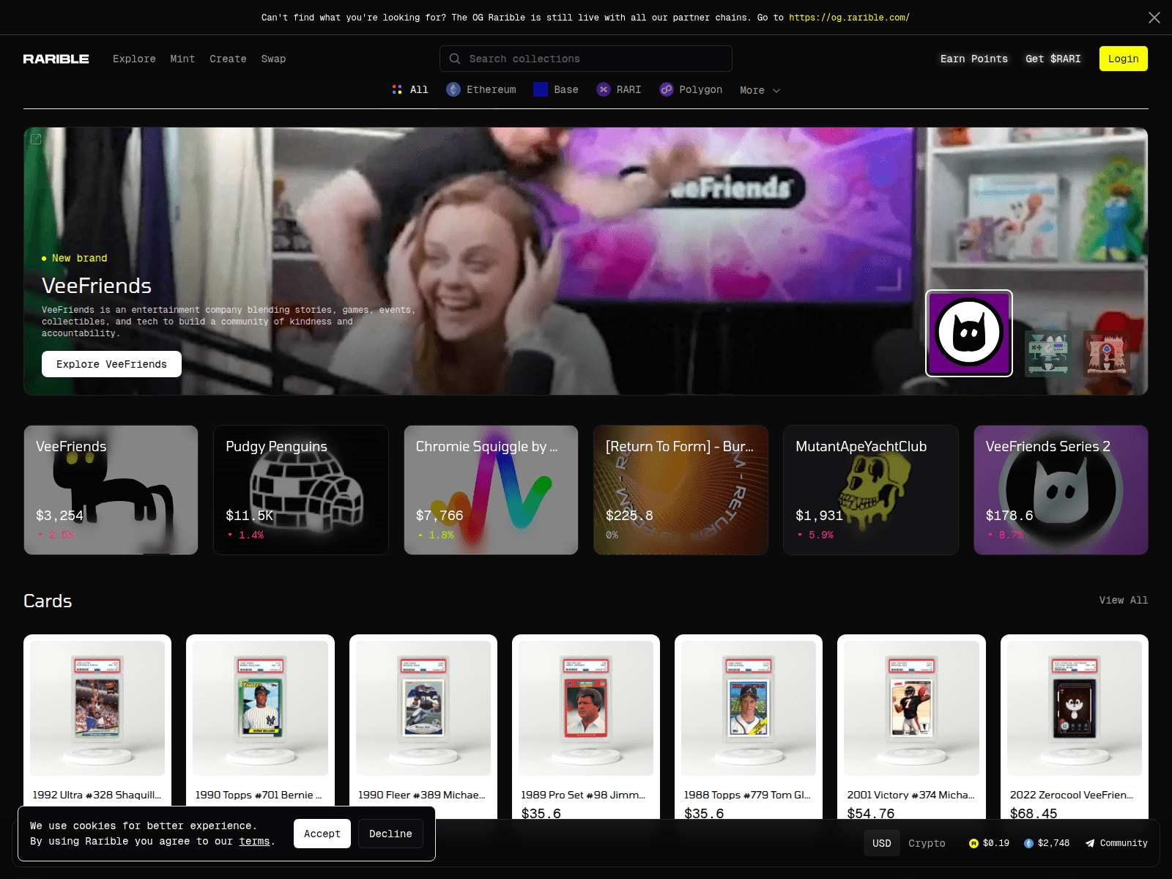Switch to the Swap section
The width and height of the screenshot is (1172, 879).
click(273, 59)
